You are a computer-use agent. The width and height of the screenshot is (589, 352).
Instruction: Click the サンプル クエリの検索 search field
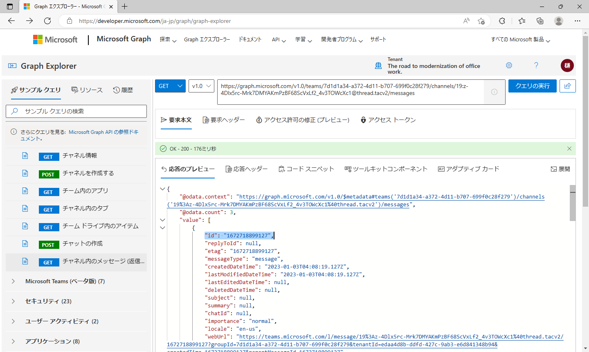(x=76, y=111)
